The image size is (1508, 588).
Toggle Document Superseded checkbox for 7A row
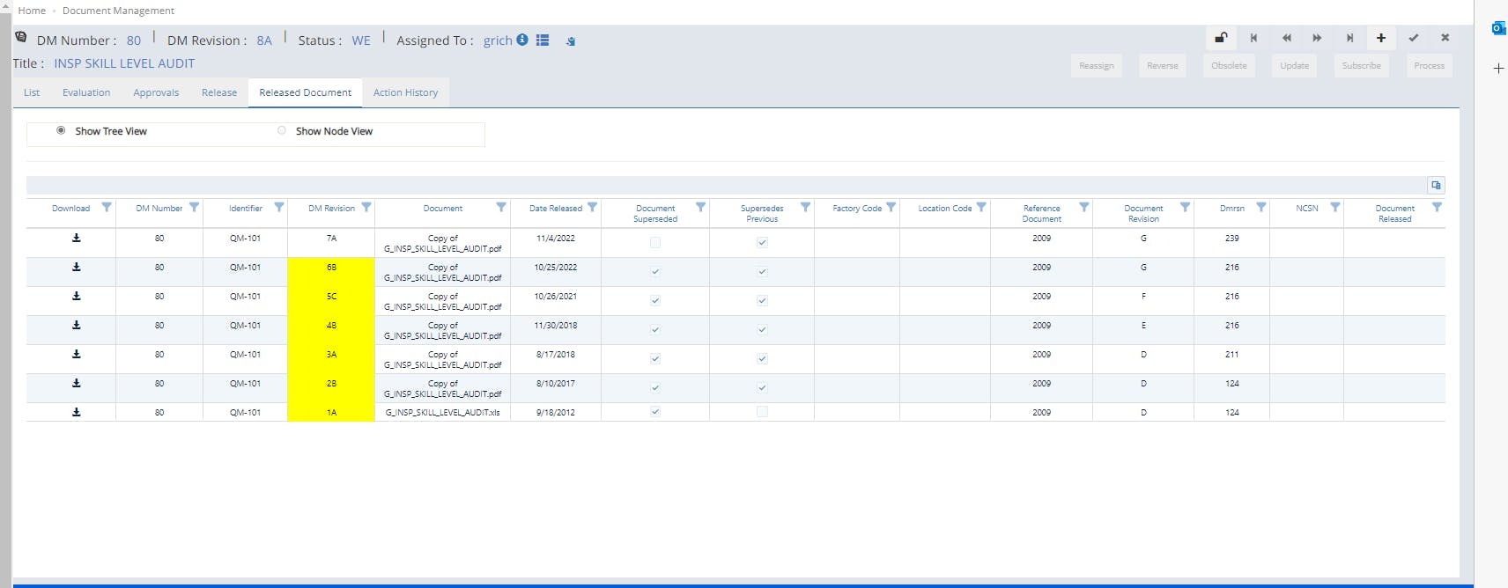point(655,242)
